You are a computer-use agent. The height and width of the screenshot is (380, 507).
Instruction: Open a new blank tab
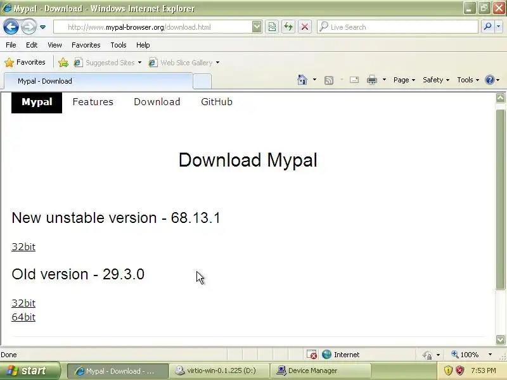point(202,81)
